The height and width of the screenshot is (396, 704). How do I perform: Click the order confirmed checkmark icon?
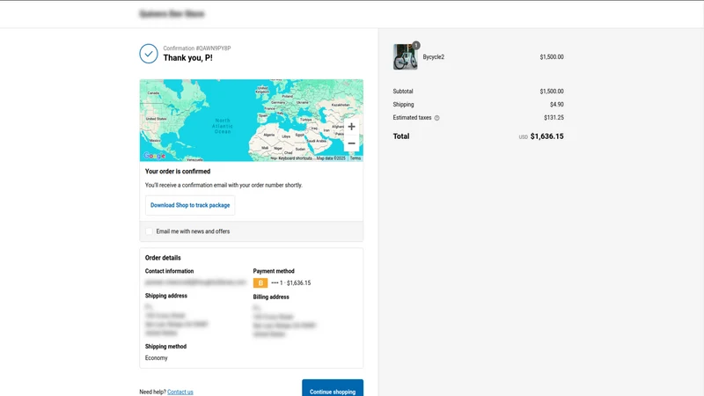[x=149, y=54]
